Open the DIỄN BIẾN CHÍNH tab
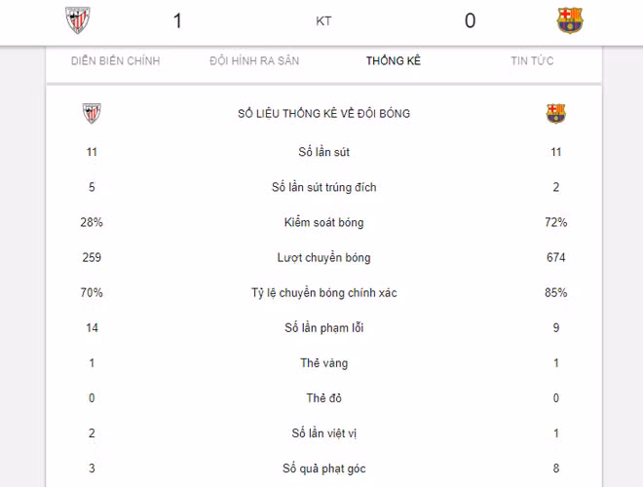 click(115, 61)
